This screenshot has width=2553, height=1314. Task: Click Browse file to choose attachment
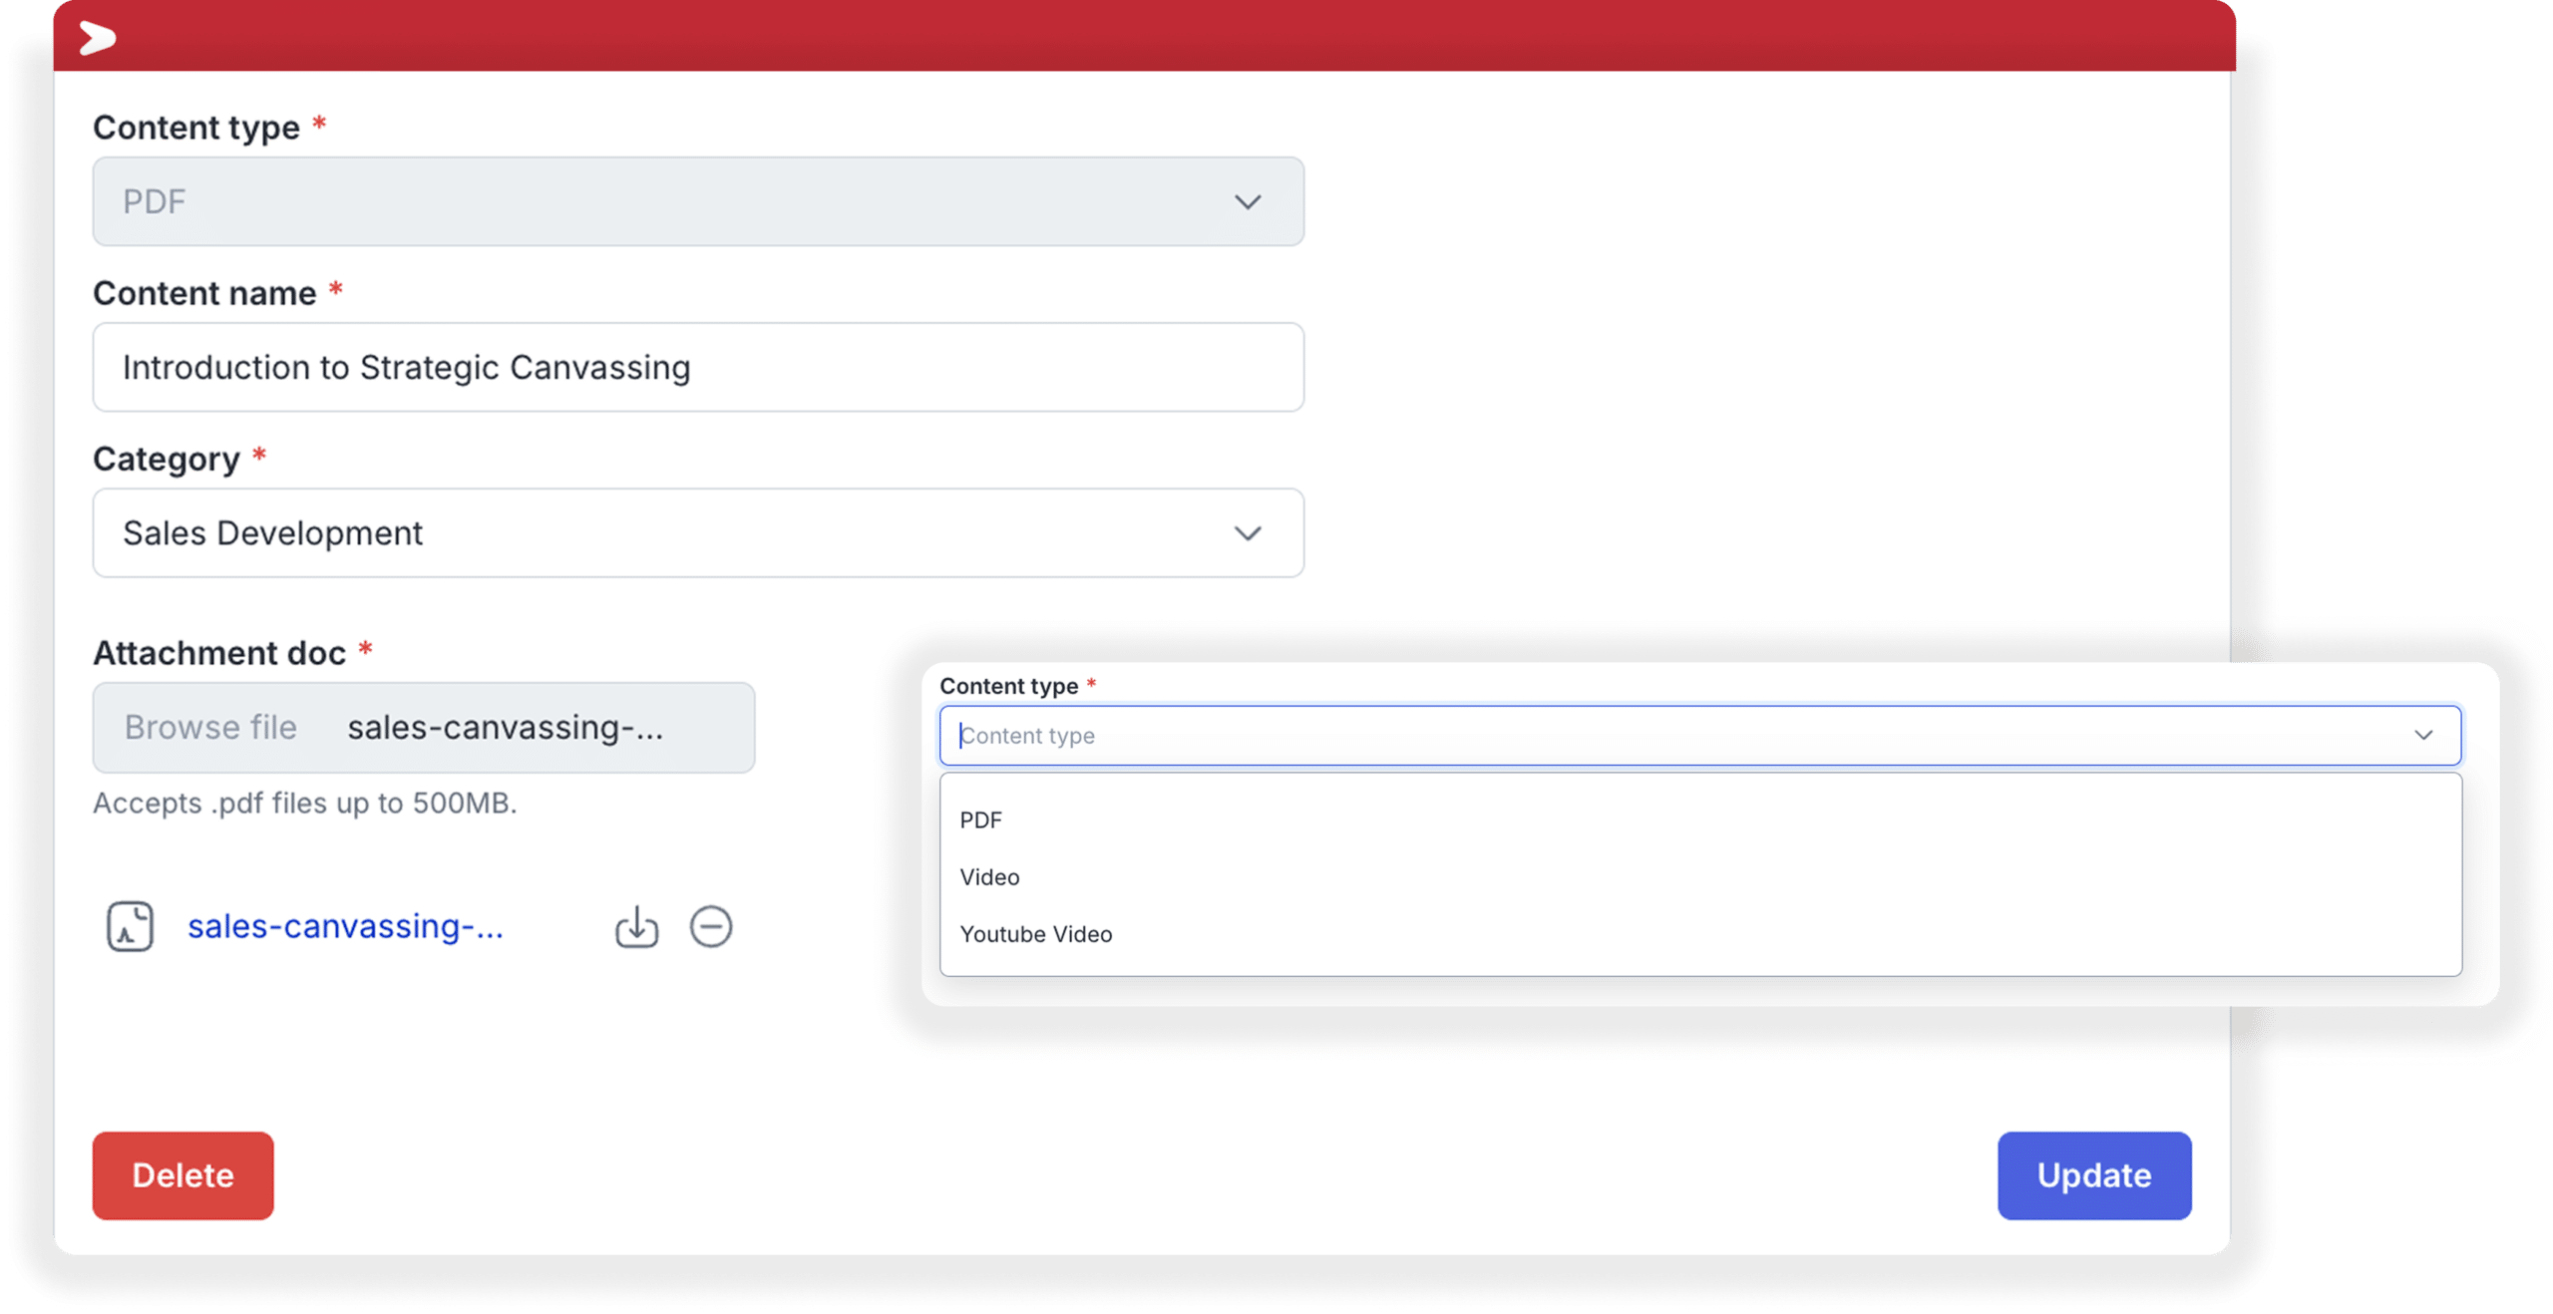[210, 728]
